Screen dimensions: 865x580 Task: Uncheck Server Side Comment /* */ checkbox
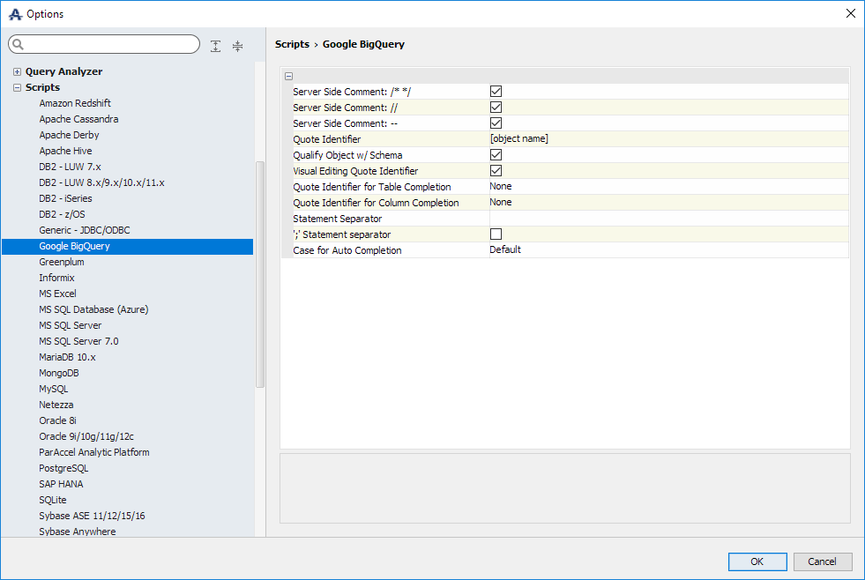pos(496,91)
